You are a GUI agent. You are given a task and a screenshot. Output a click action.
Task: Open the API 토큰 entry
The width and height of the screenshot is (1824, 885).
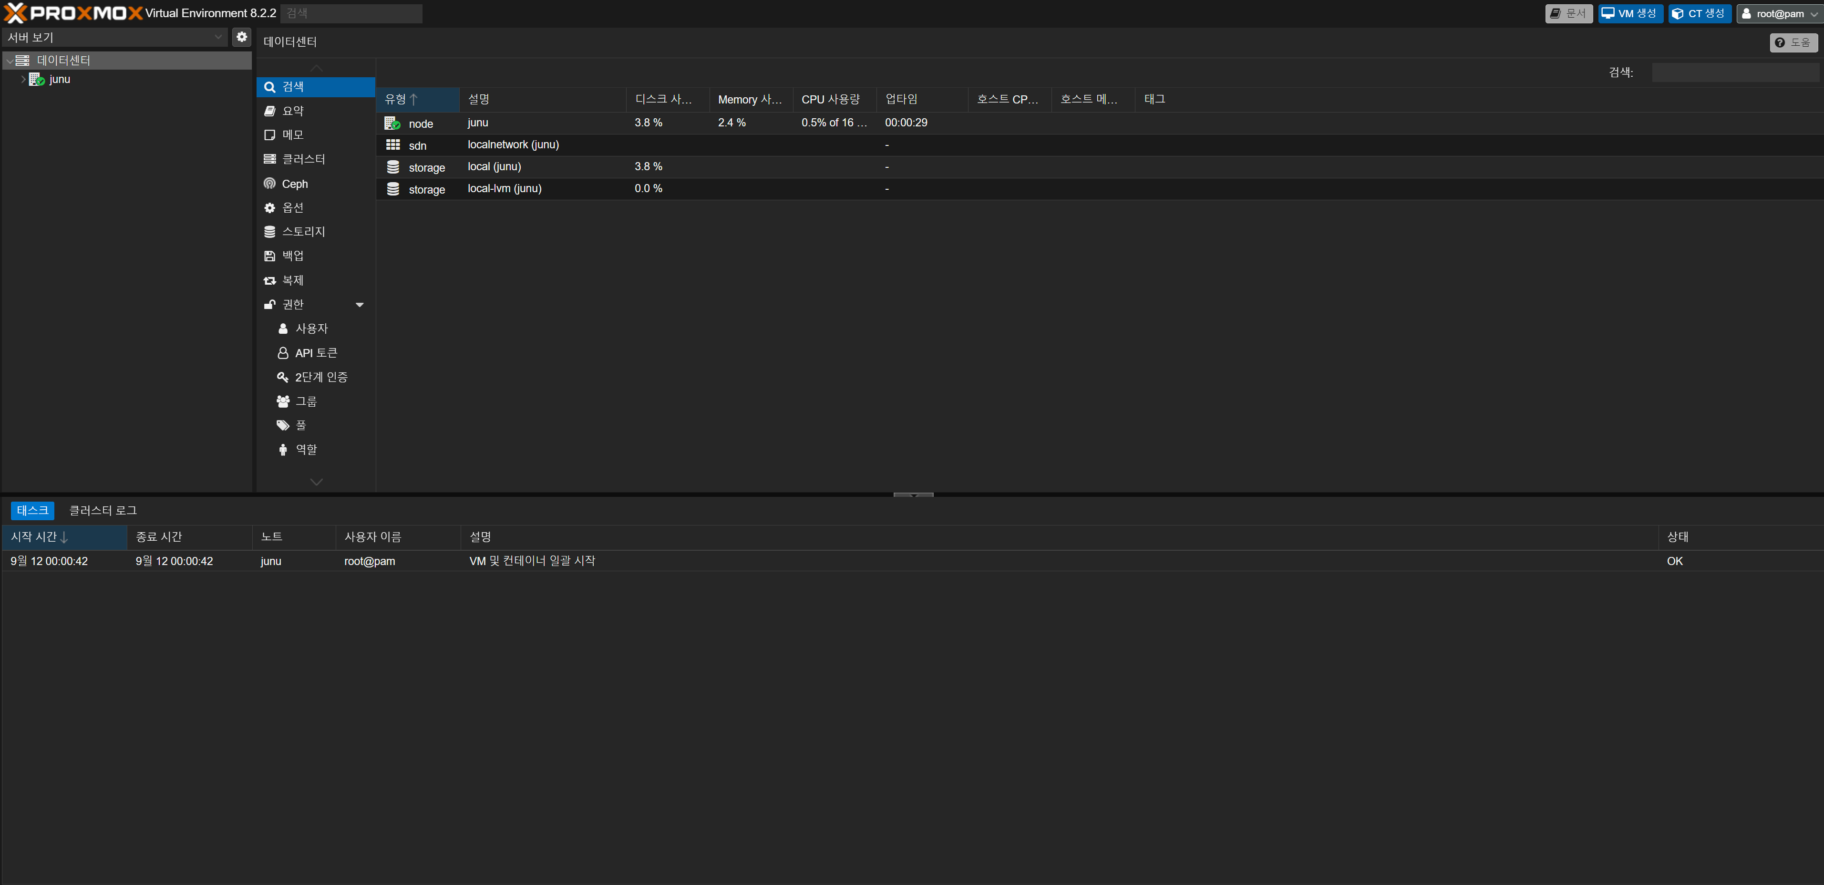point(316,353)
